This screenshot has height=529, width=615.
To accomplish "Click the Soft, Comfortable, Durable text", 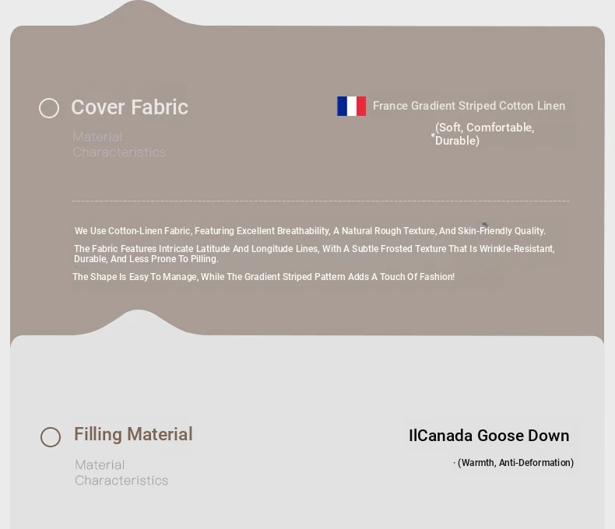I will point(484,134).
